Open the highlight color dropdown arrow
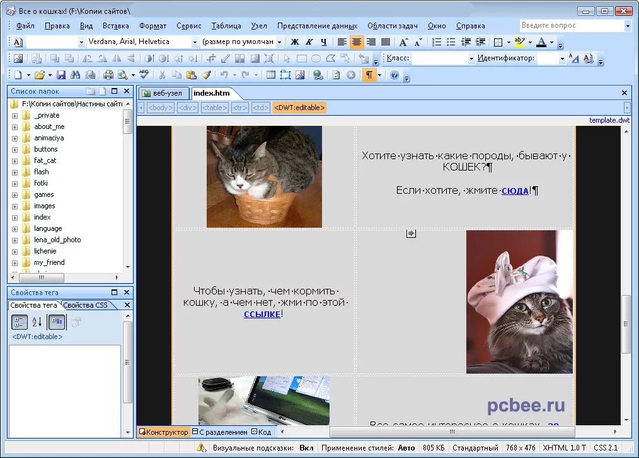Screen dimensions: 639x458 click(530, 42)
